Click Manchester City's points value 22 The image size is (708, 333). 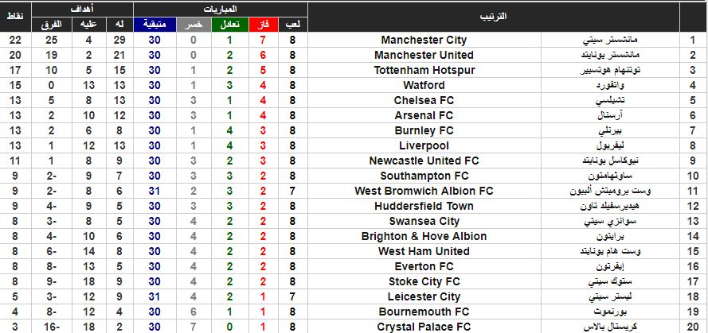(x=15, y=40)
